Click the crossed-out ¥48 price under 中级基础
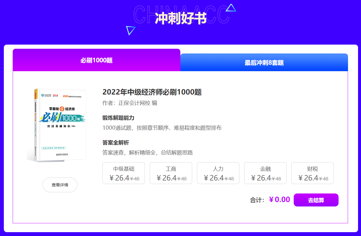Image resolution: width=361 pixels, height=236 pixels. (135, 178)
